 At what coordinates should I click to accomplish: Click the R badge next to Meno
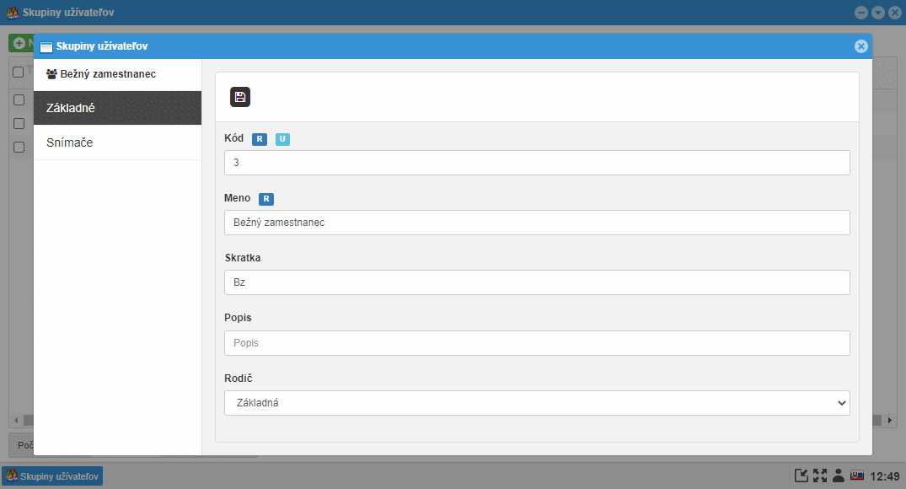point(266,199)
